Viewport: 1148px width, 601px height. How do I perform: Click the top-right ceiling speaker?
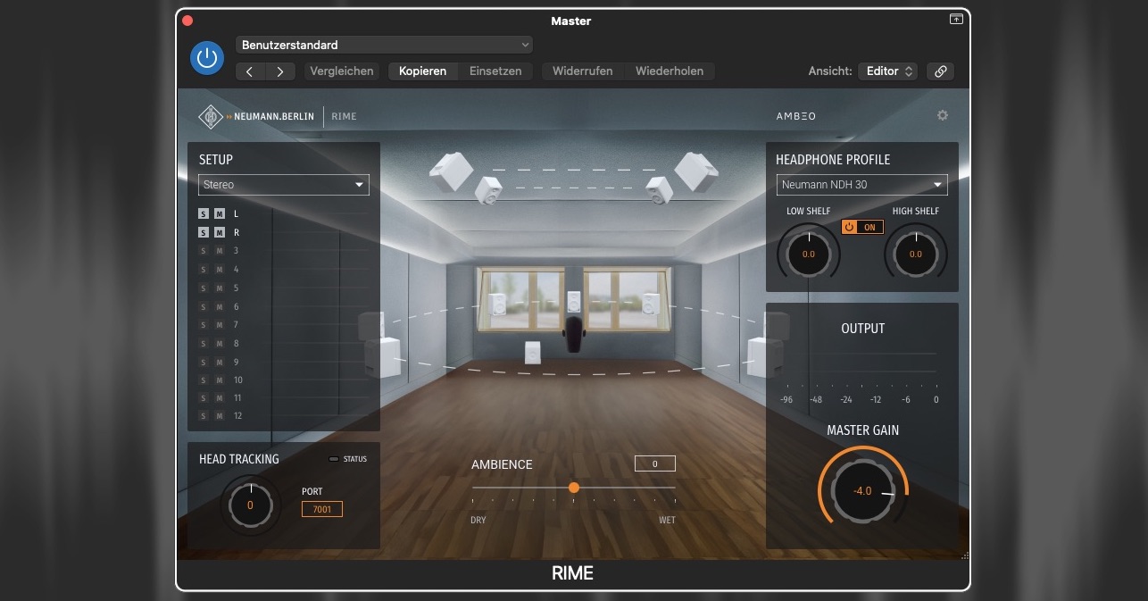tap(696, 171)
